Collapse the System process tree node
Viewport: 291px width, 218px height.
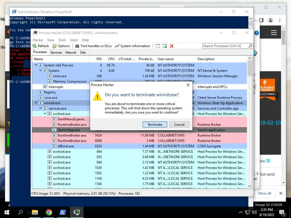pos(40,70)
